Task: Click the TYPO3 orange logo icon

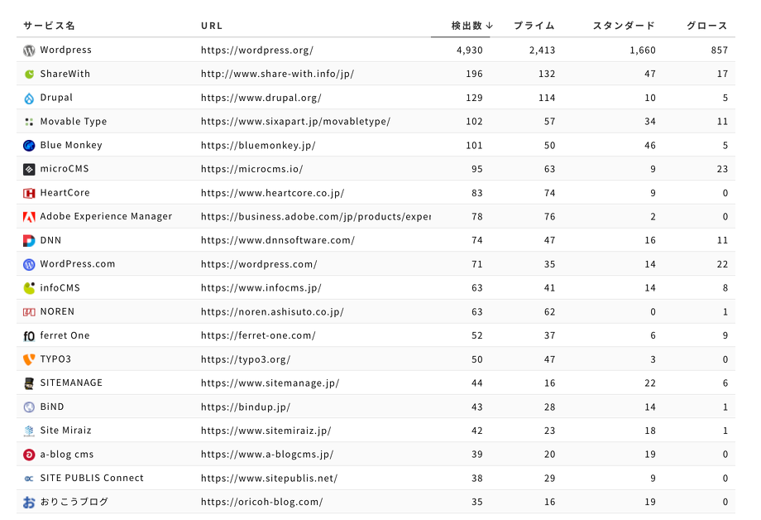Action: [29, 360]
